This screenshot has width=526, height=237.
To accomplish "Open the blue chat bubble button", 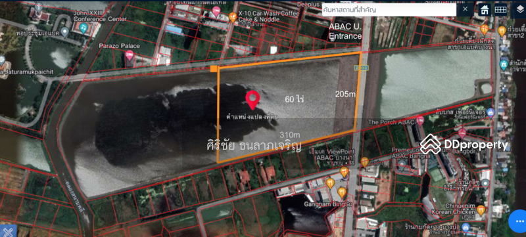I will click(519, 221).
